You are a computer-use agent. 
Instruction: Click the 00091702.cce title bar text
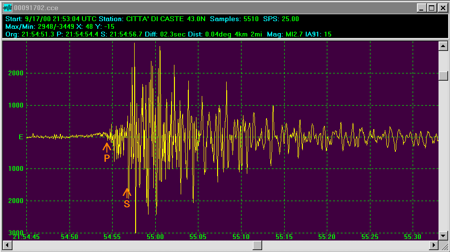pyautogui.click(x=36, y=8)
